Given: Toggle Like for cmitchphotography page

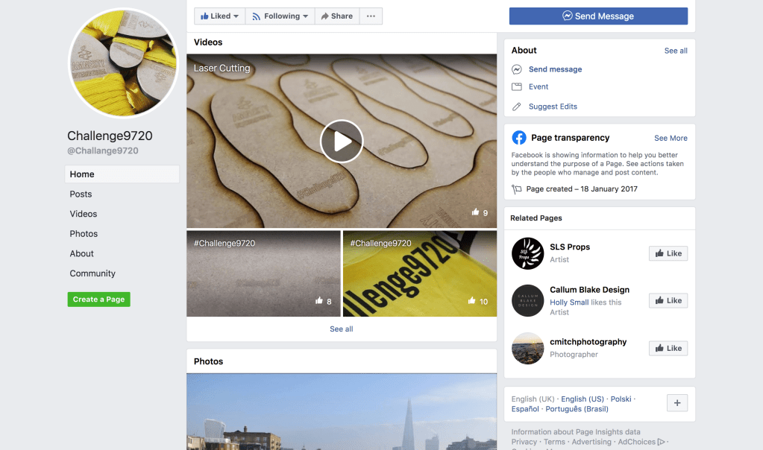Looking at the screenshot, I should tap(668, 348).
